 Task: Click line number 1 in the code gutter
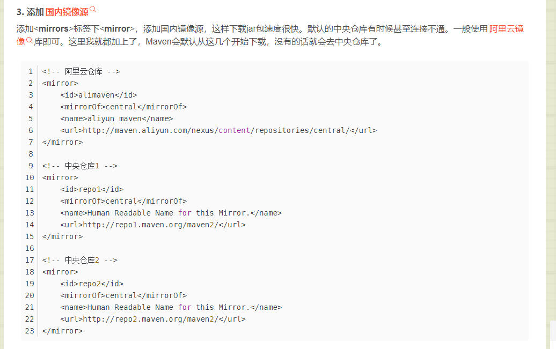(31, 71)
